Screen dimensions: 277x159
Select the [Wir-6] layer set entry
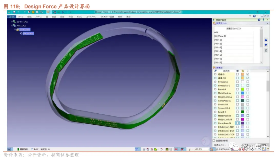(x=234, y=59)
